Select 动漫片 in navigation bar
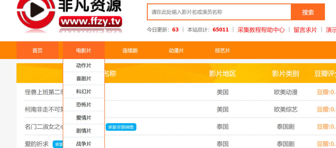This screenshot has height=148, width=336. tap(176, 51)
